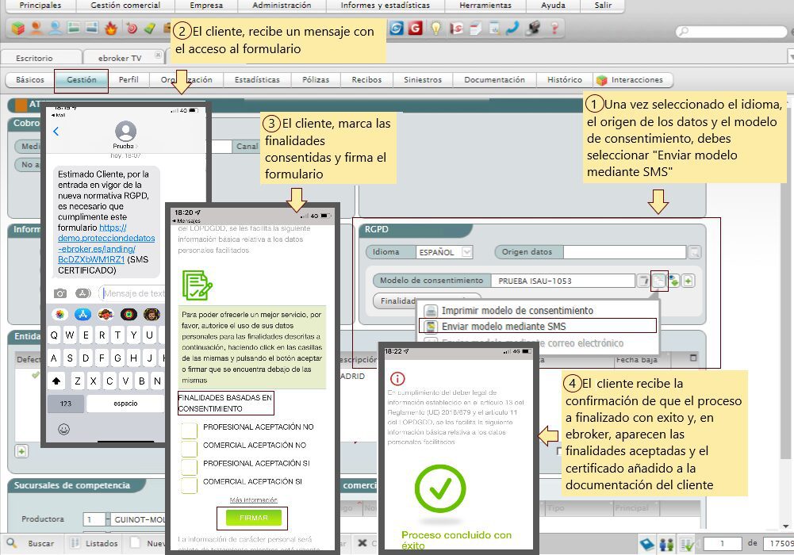Open the Gestión comercial menu

(x=125, y=5)
